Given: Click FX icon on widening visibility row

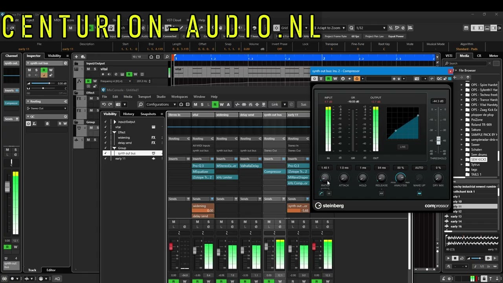Looking at the screenshot, I should (x=153, y=138).
